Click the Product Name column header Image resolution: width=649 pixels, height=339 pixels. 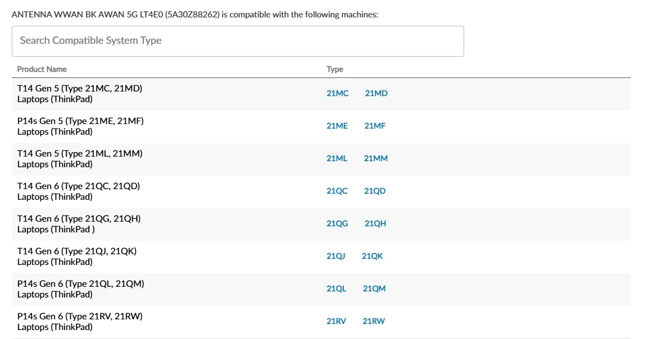click(x=42, y=69)
